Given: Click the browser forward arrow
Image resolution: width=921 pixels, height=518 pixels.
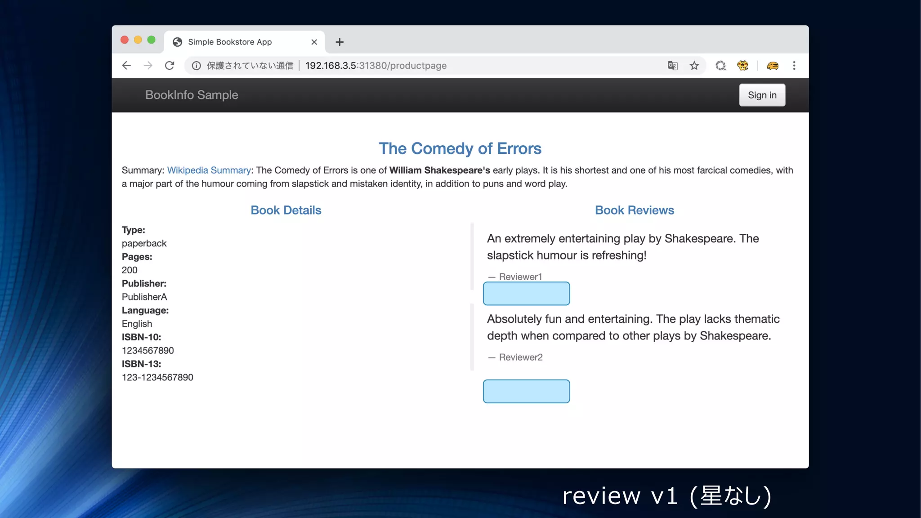Looking at the screenshot, I should (148, 66).
